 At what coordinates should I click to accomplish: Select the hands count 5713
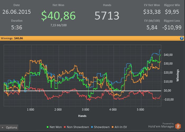tap(107, 16)
